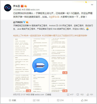
Task: Expand the post options chevron menu
Action: [92, 5]
